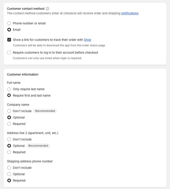Select the Phone number or email option

coord(9,23)
